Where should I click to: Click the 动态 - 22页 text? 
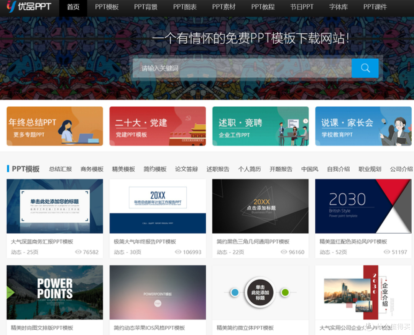(x=230, y=252)
